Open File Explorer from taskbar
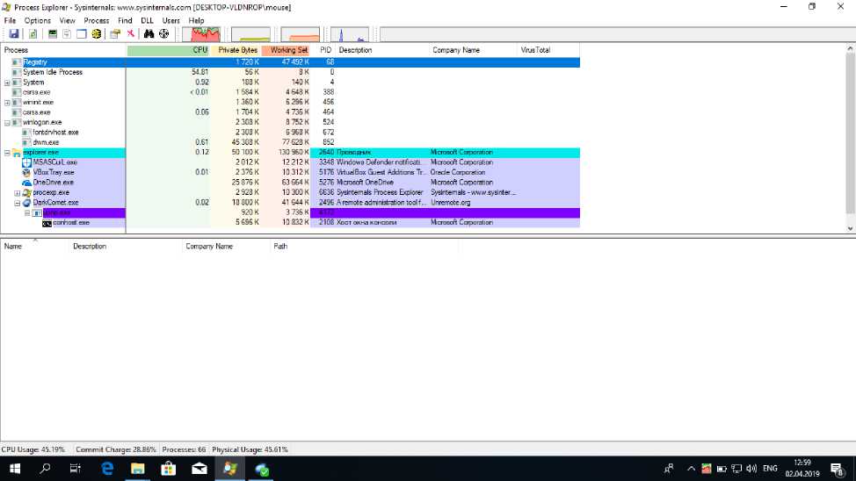The width and height of the screenshot is (856, 481). tap(138, 469)
